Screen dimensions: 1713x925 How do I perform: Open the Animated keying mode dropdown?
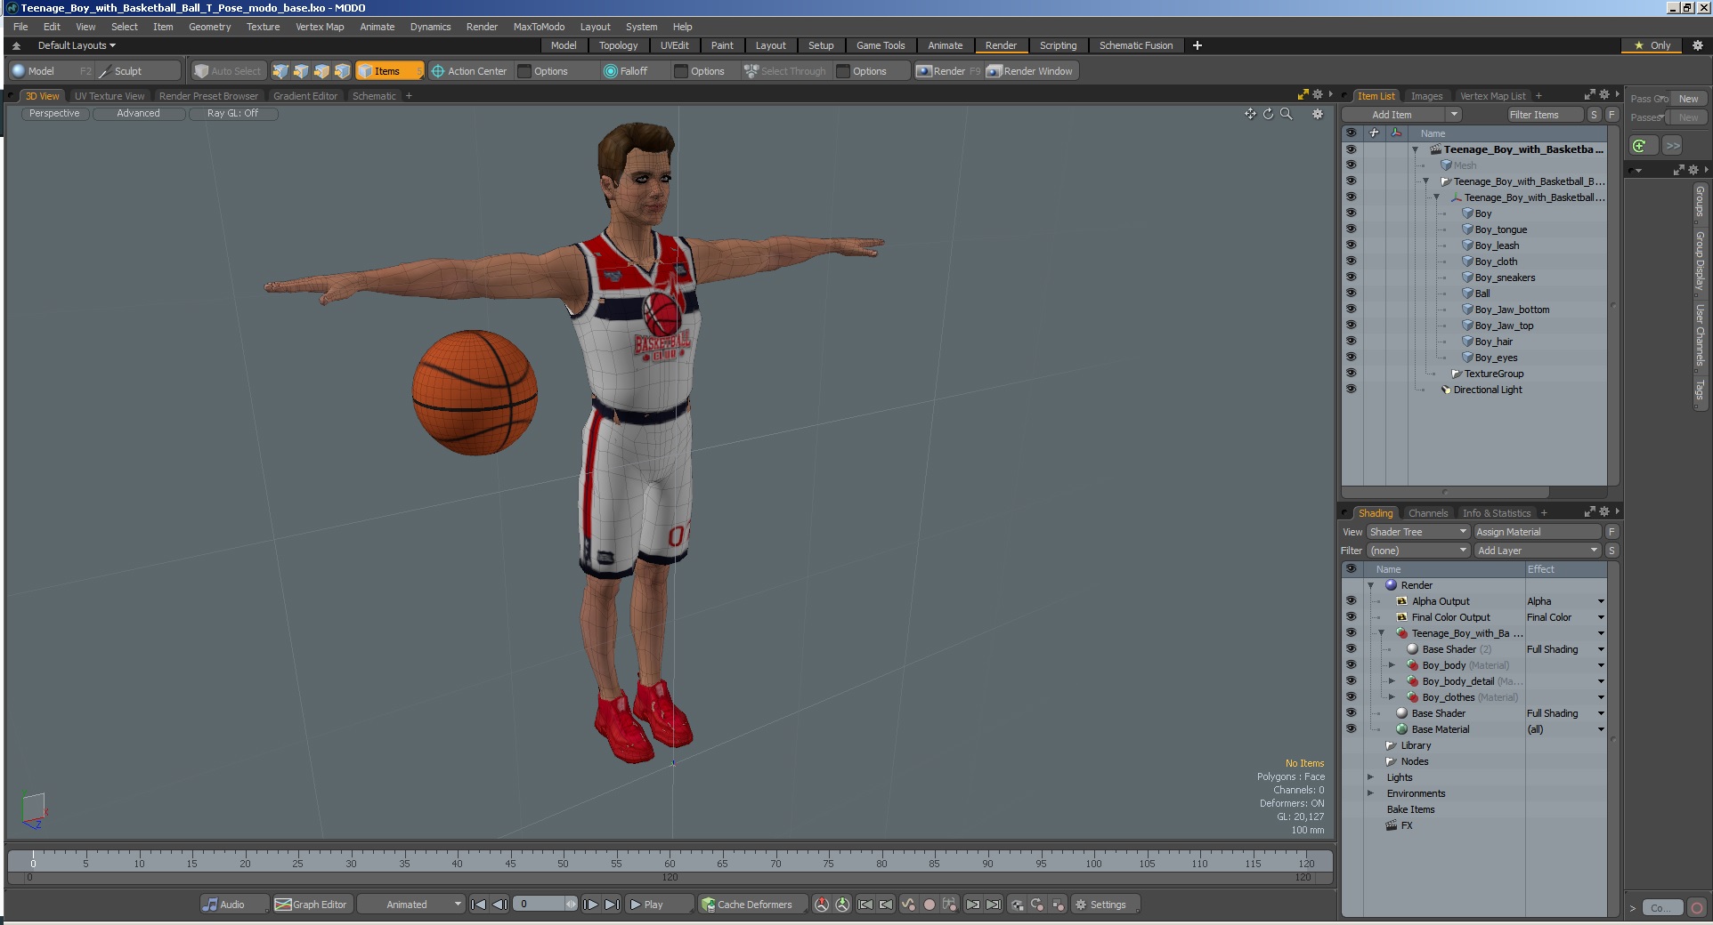coord(410,905)
